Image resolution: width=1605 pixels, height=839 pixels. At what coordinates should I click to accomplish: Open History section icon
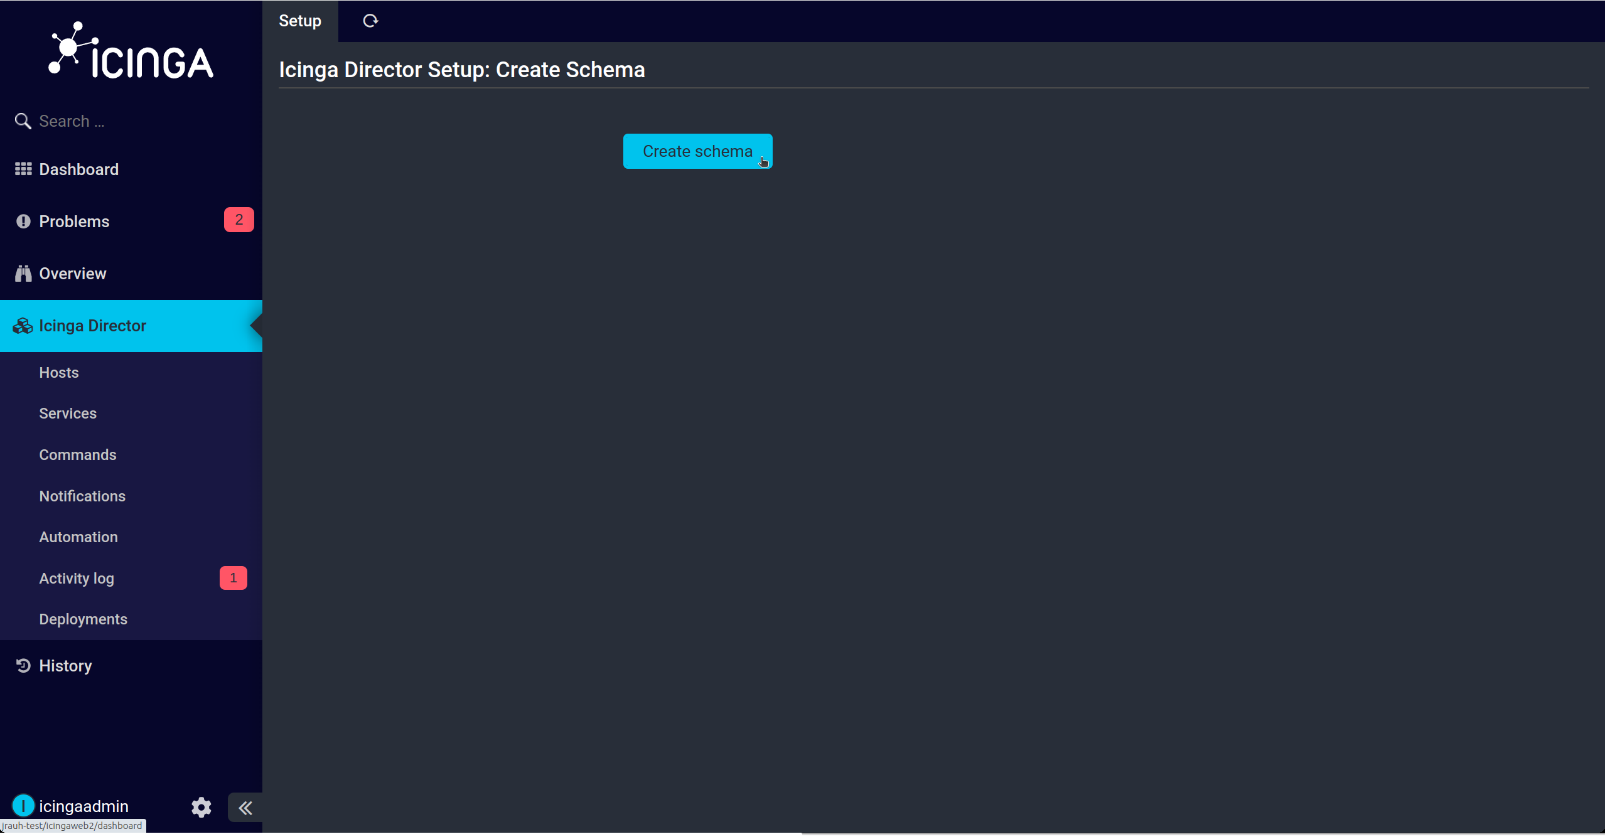24,666
